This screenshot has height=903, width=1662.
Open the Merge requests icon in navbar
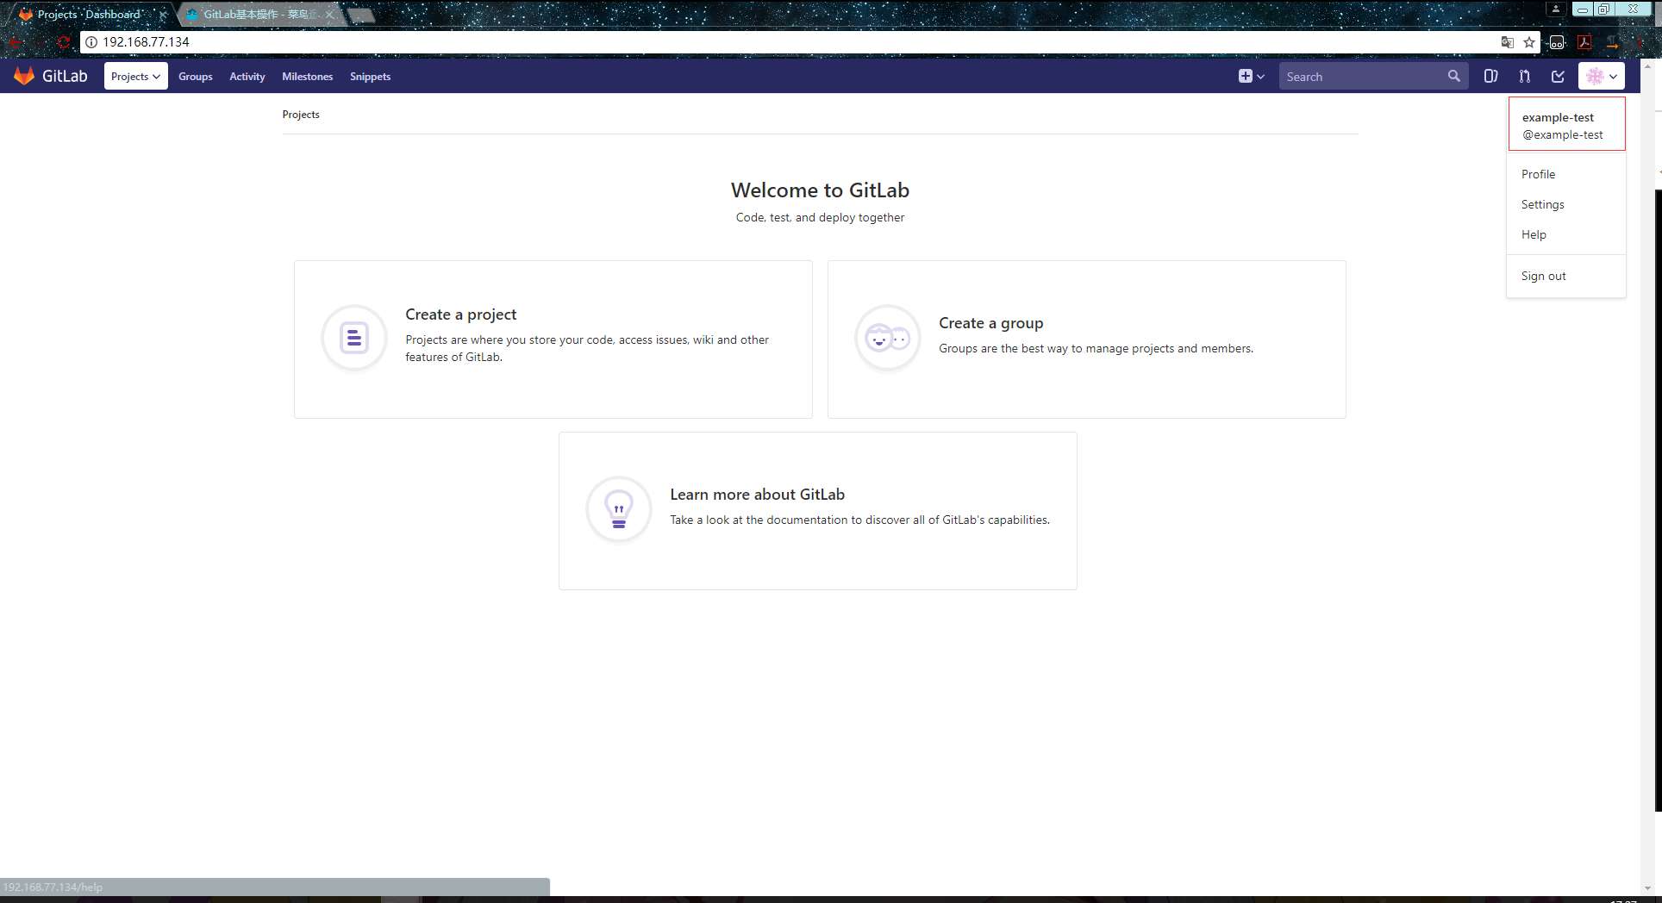(1524, 76)
